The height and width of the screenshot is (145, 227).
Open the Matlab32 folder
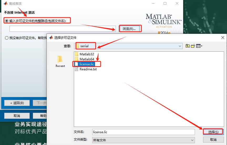tap(86, 54)
